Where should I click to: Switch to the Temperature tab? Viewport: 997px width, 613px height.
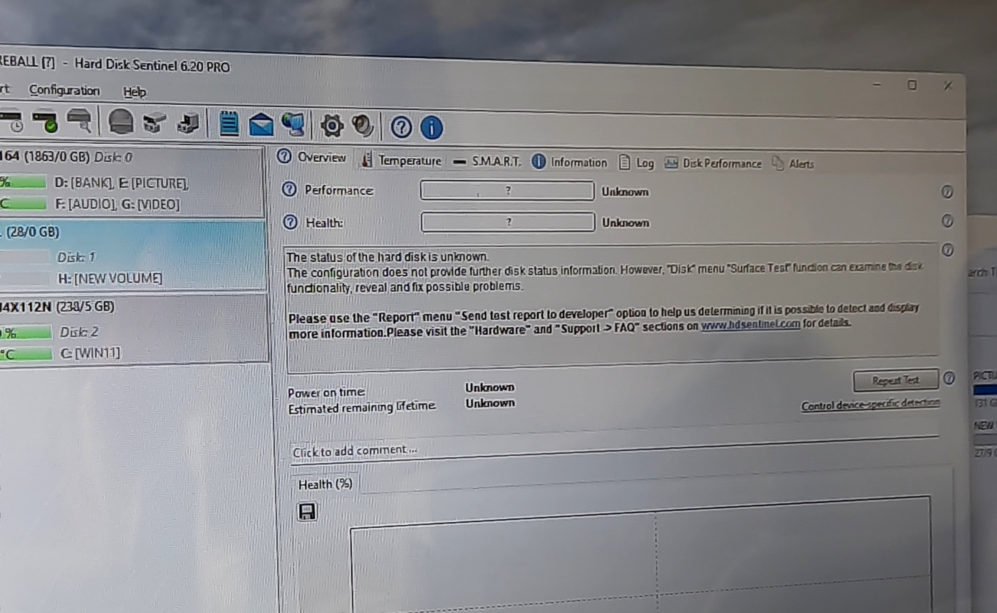tap(401, 160)
